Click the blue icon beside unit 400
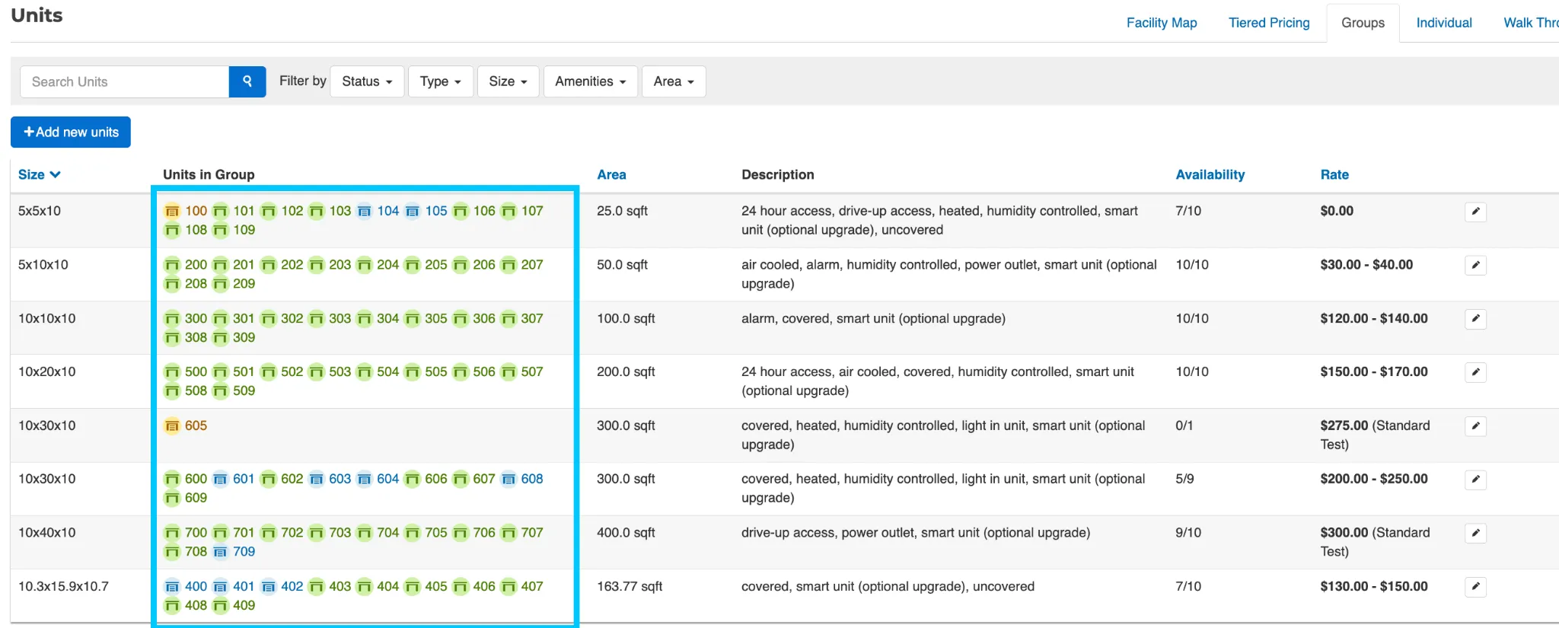The height and width of the screenshot is (628, 1559). tap(172, 586)
